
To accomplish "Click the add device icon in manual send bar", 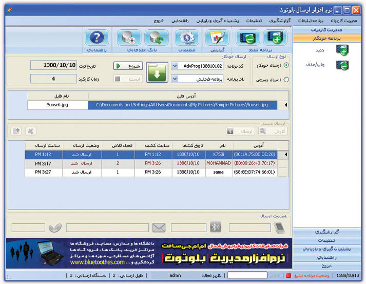I will click(x=16, y=131).
